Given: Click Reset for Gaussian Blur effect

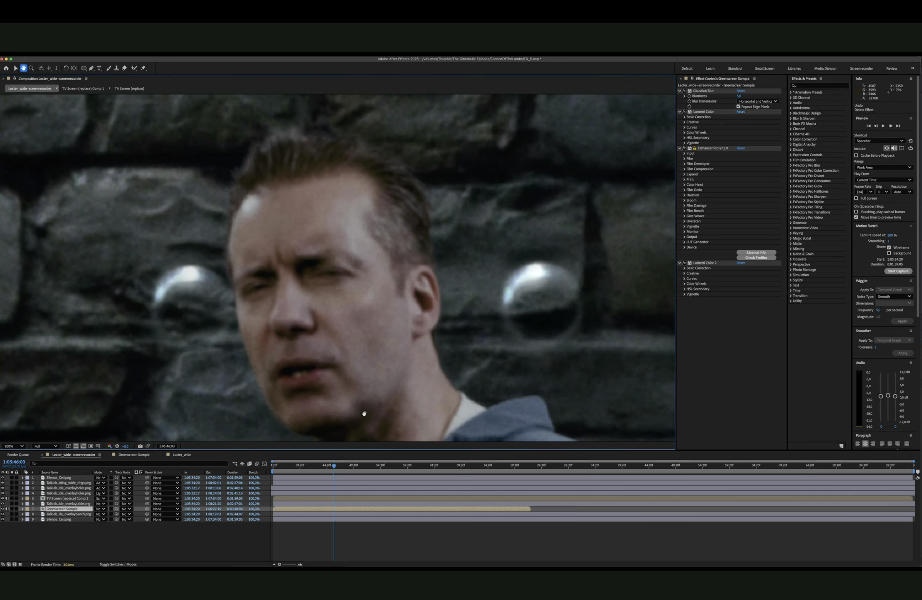Looking at the screenshot, I should click(x=740, y=91).
